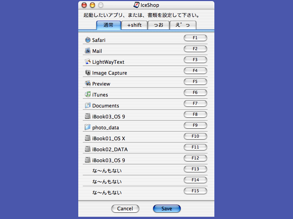Select な〜んもない text in F15 row
The height and width of the screenshot is (219, 293).
click(107, 193)
